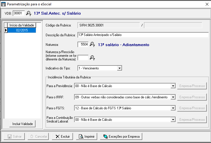Click the VDB search magnifier icon
Viewport: 211px width, 143px height.
click(29, 13)
